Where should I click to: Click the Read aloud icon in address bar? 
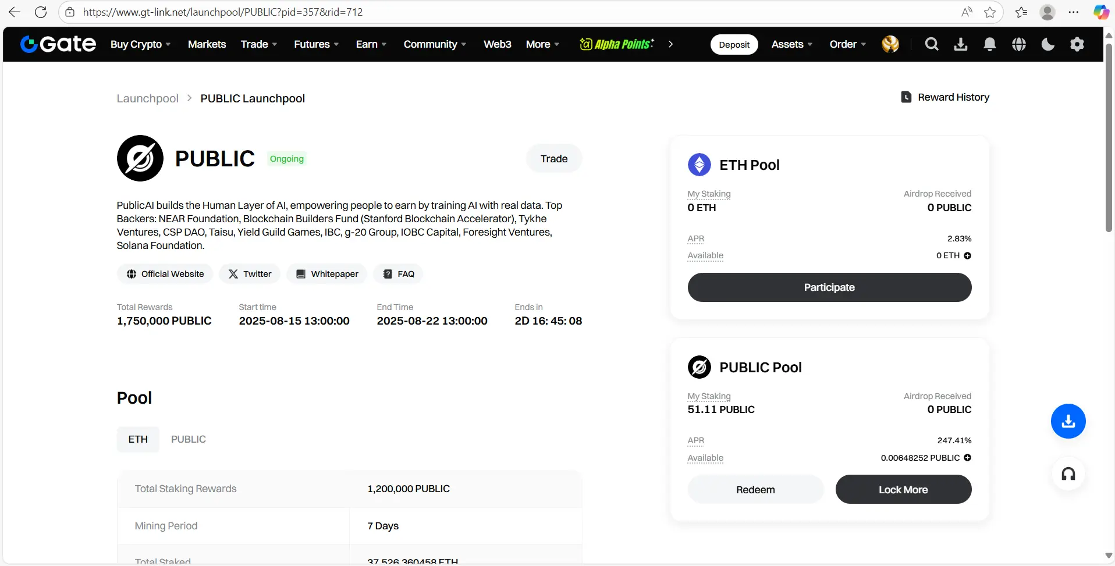967,12
